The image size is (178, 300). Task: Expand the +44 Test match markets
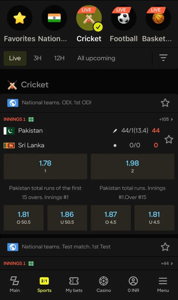pos(165,263)
